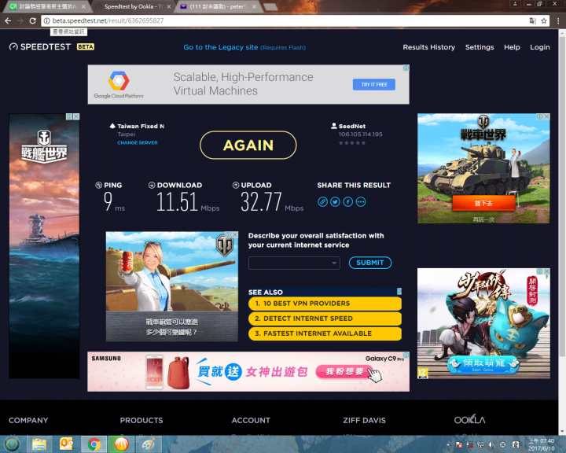
Task: Open Chrome icon in taskbar
Action: [94, 444]
